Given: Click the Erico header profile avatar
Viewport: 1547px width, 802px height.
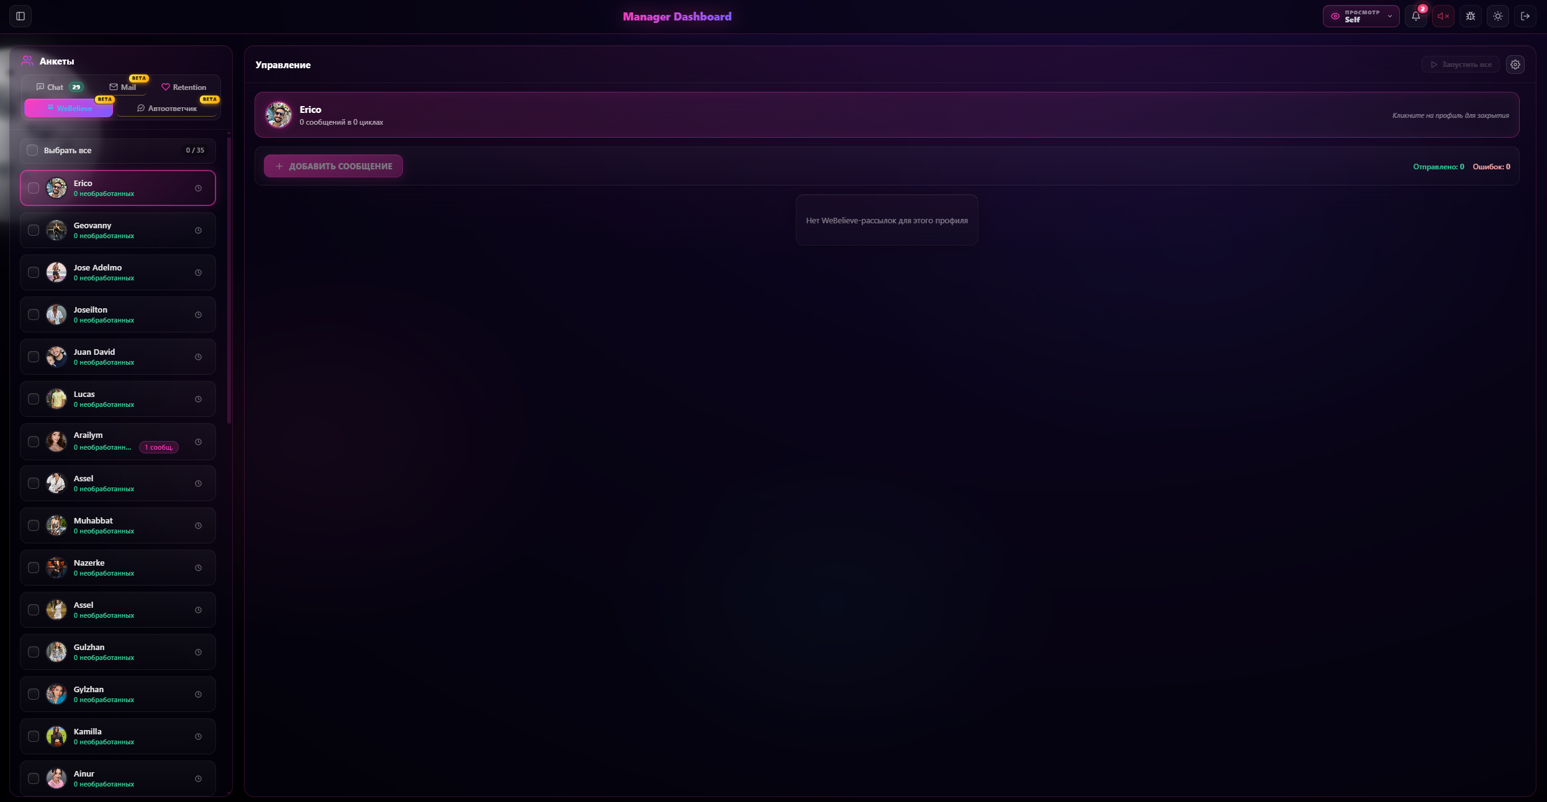Looking at the screenshot, I should coord(279,115).
